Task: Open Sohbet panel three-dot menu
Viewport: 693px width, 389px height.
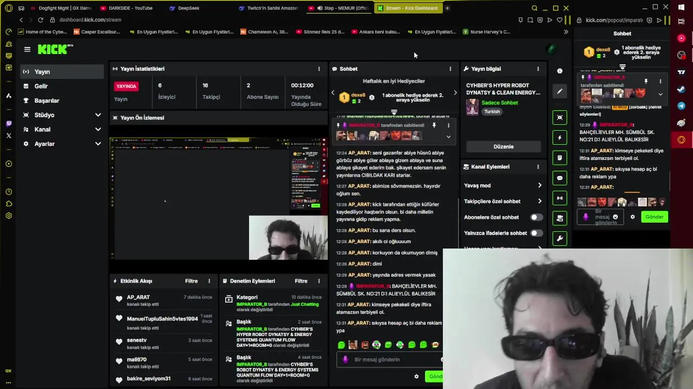Action: 450,69
